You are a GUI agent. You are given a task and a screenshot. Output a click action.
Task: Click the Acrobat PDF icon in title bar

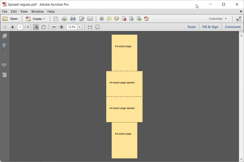(x=5, y=4)
